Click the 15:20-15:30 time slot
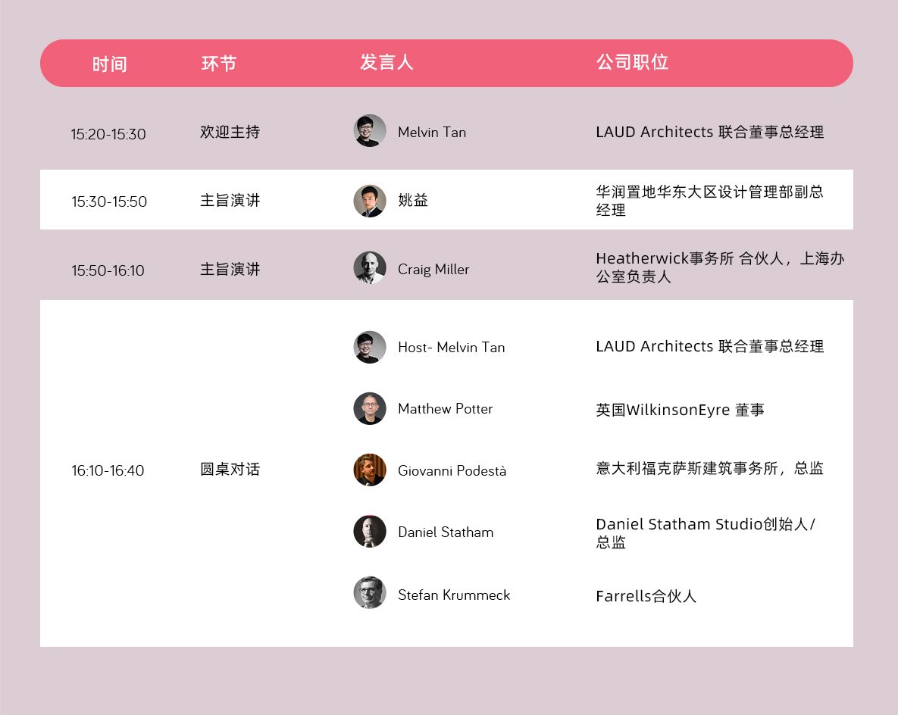This screenshot has height=715, width=898. [x=108, y=134]
